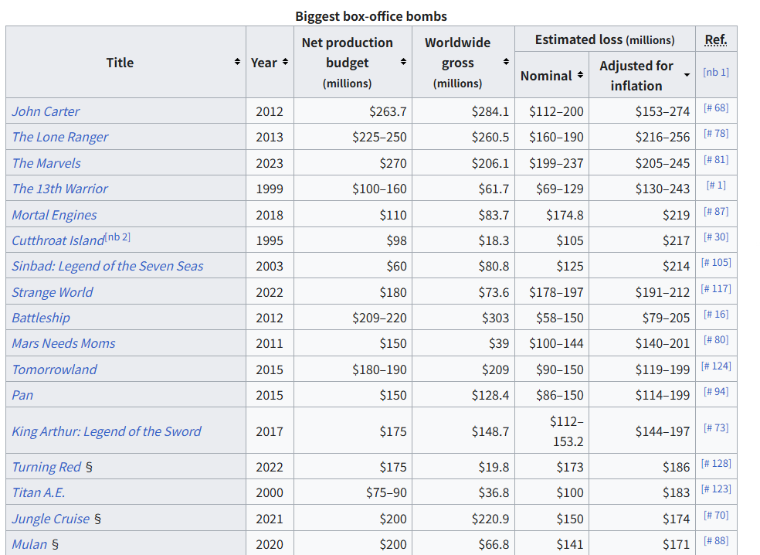Open reference # 78 for The Lone Ranger

tap(716, 134)
